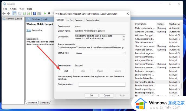
Task: Switch to the Dependencies tab
Action: click(92, 20)
